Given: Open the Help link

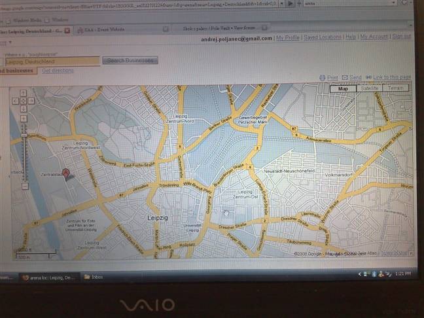Looking at the screenshot, I should tap(351, 37).
